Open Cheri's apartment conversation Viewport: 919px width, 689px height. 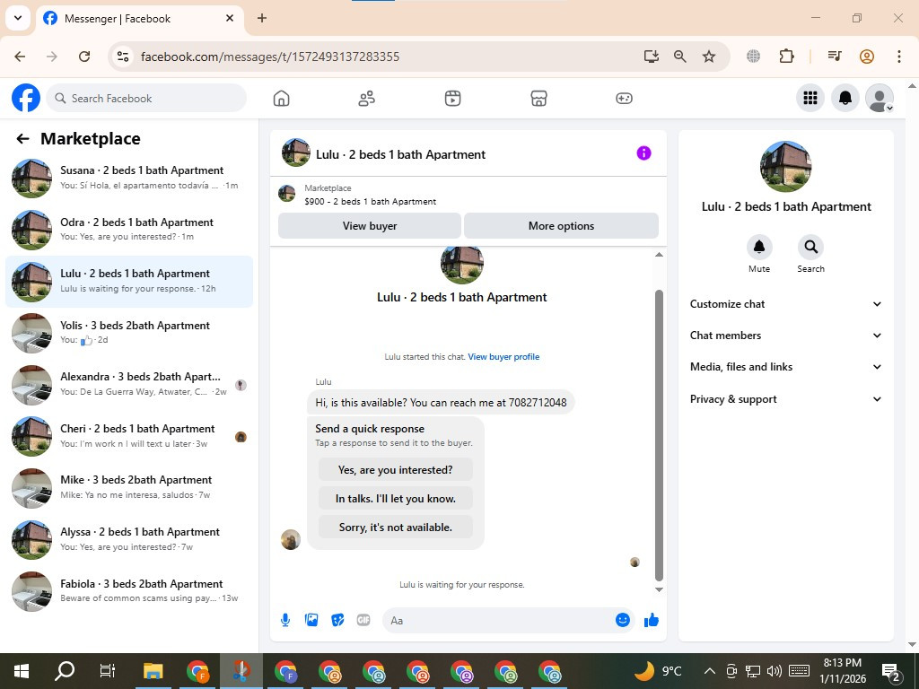pyautogui.click(x=129, y=436)
